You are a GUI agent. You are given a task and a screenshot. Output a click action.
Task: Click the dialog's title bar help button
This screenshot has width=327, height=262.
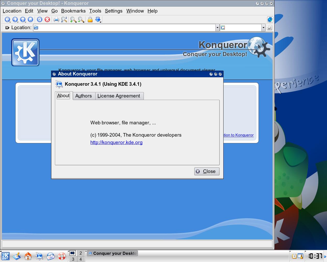(211, 74)
